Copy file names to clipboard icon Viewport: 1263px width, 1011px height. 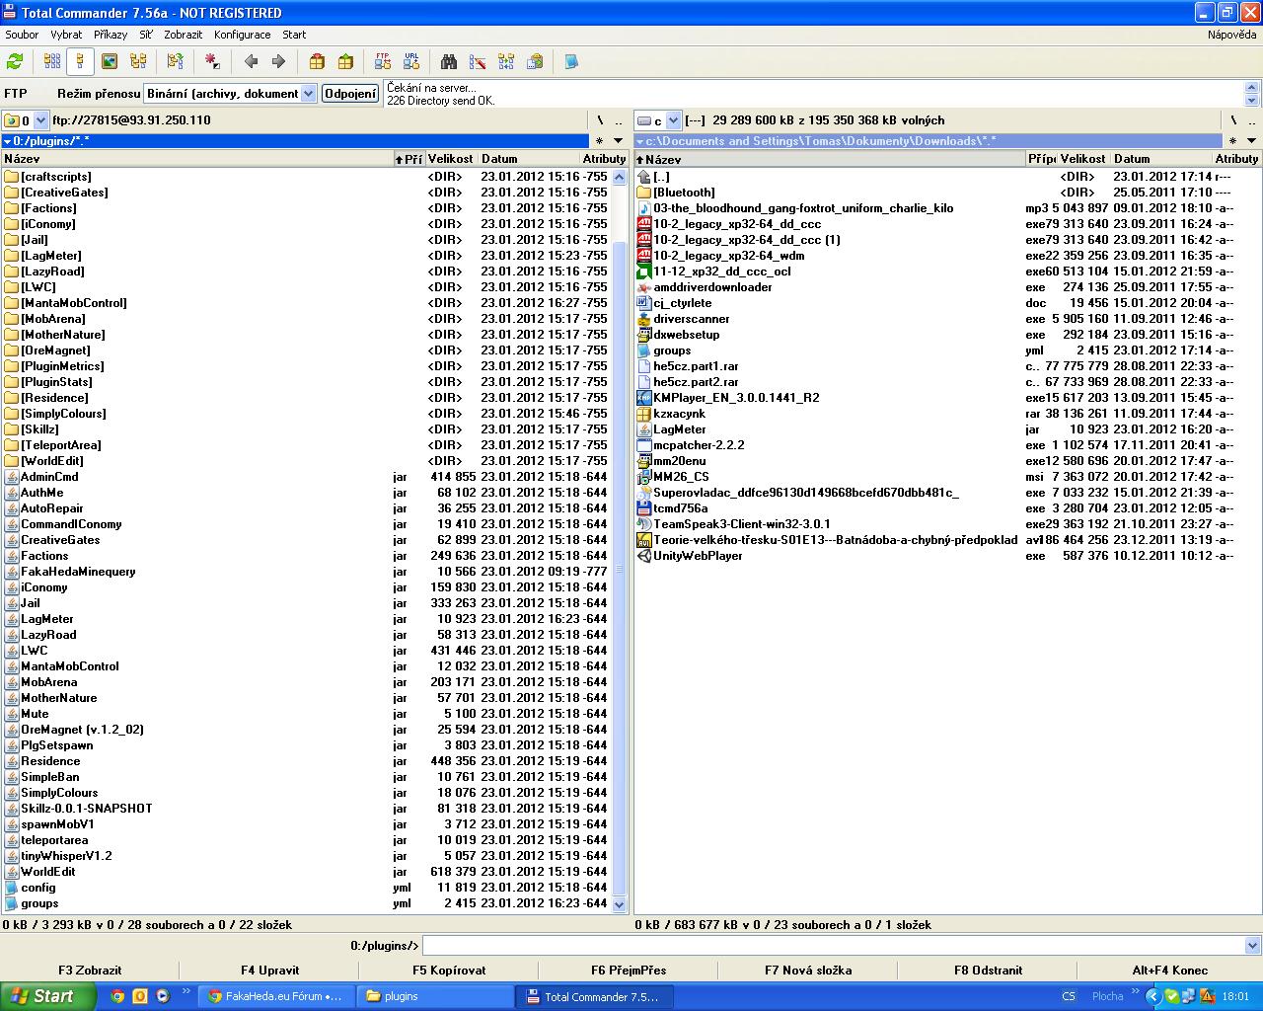pyautogui.click(x=535, y=61)
